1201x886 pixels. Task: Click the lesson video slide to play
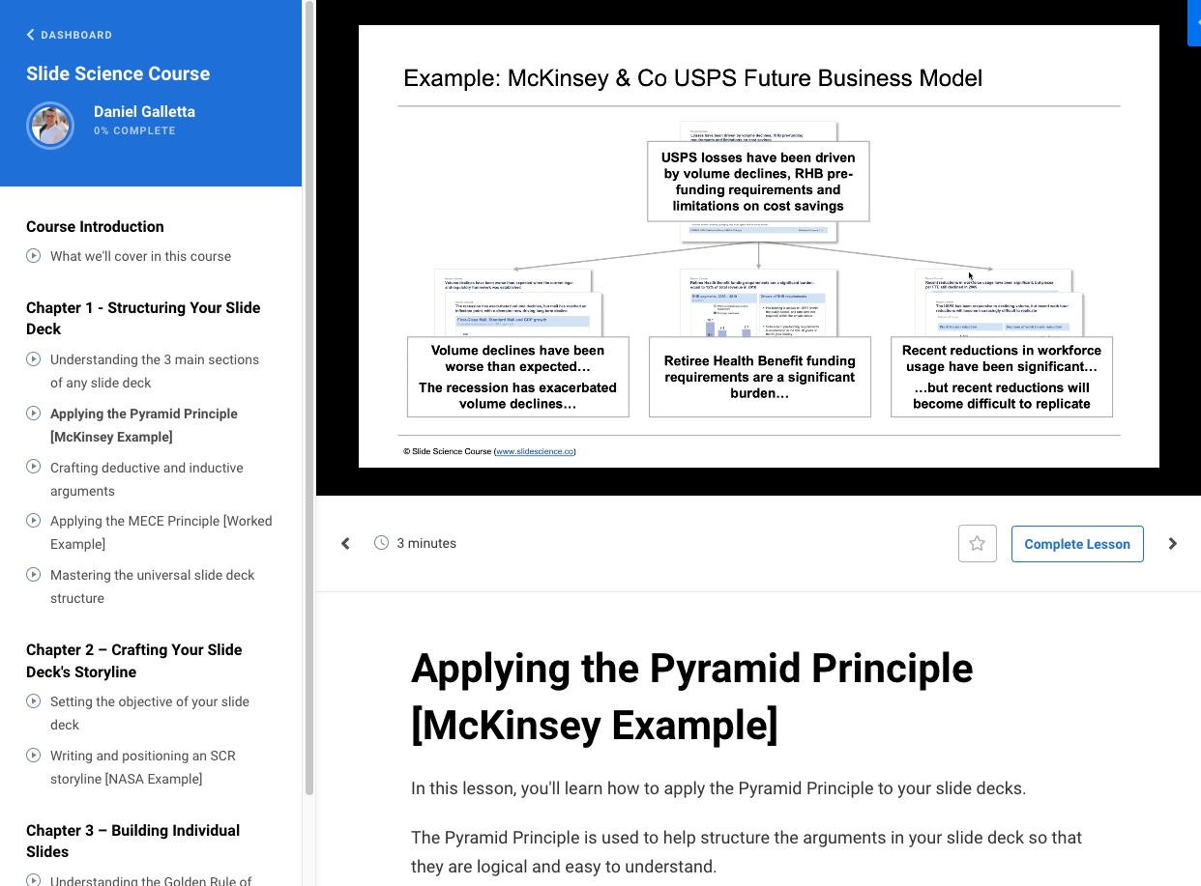coord(759,246)
